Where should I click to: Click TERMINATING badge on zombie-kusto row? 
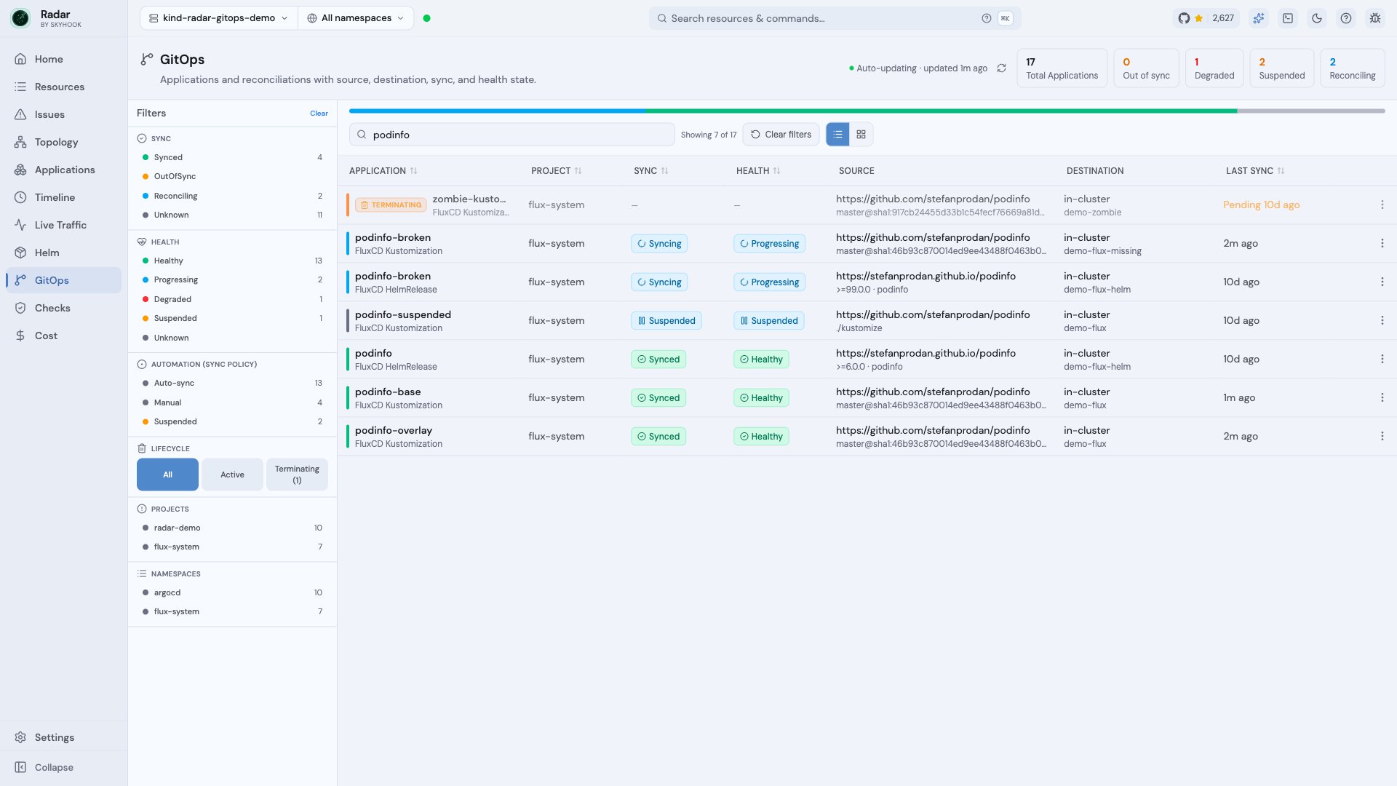391,205
